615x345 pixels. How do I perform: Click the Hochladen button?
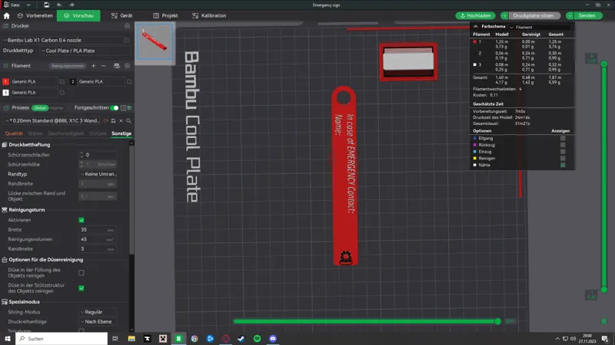click(475, 15)
